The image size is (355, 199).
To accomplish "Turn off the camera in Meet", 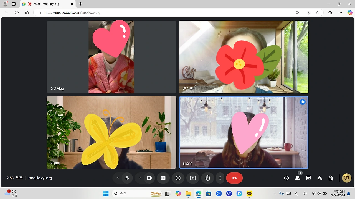I will point(149,178).
